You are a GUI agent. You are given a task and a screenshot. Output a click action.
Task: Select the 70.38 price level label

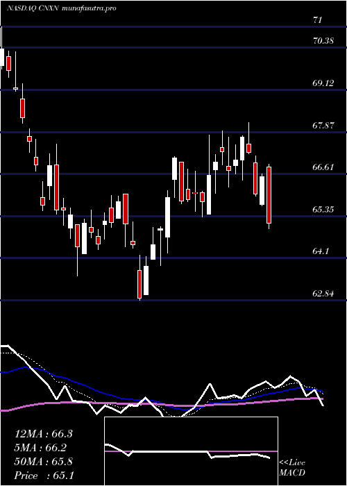pos(323,40)
